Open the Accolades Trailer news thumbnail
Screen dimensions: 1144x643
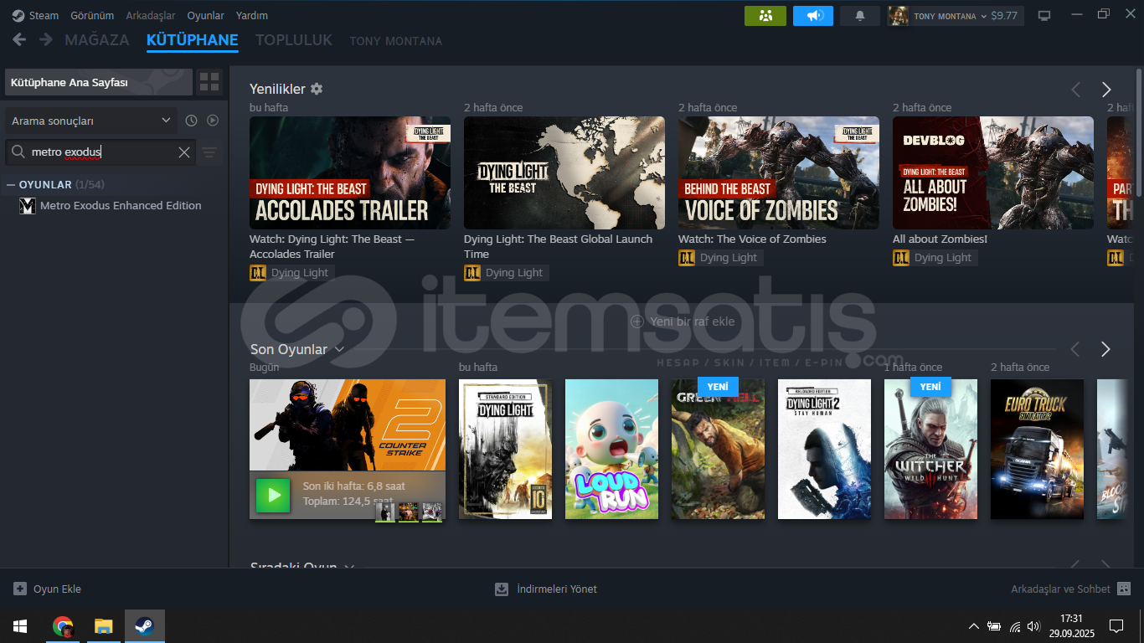coord(350,172)
